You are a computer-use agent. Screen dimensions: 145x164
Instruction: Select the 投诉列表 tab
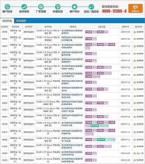[7, 21]
